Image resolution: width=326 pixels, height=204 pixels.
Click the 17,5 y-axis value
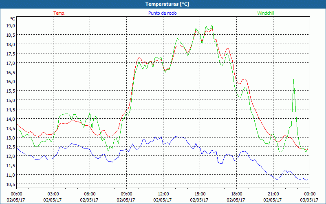point(11,53)
